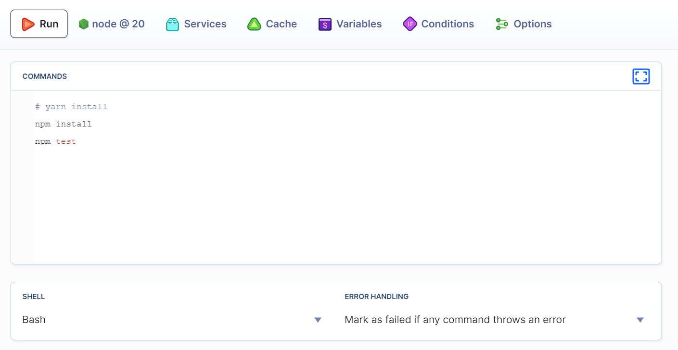The image size is (678, 350).
Task: Switch to the Services tab
Action: click(205, 24)
